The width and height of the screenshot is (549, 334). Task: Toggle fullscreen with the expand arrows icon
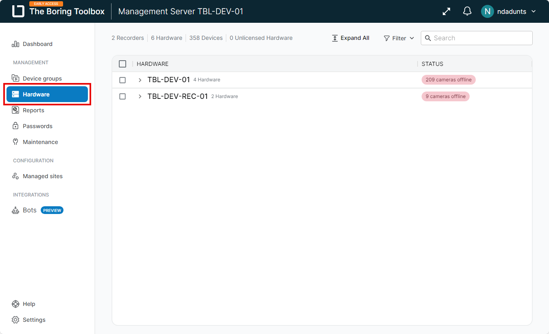point(446,11)
